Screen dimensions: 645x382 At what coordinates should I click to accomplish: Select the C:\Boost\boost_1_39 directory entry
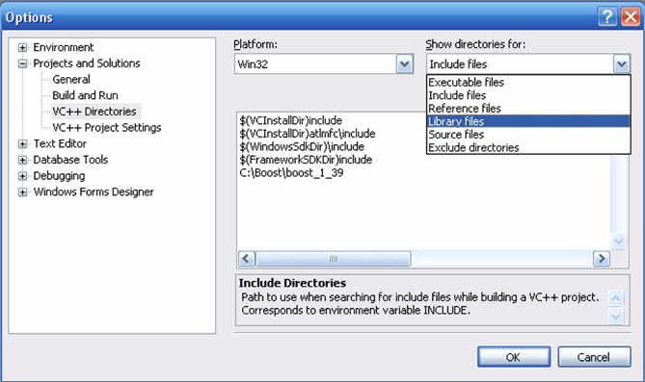pyautogui.click(x=291, y=173)
